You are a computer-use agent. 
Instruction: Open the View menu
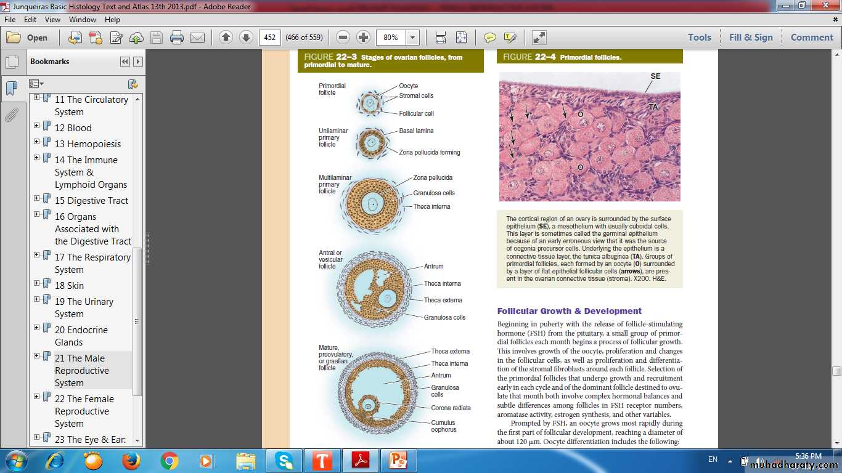point(52,20)
